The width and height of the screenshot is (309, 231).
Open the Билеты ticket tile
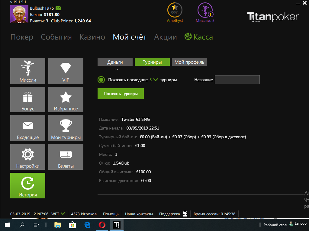tap(66, 157)
